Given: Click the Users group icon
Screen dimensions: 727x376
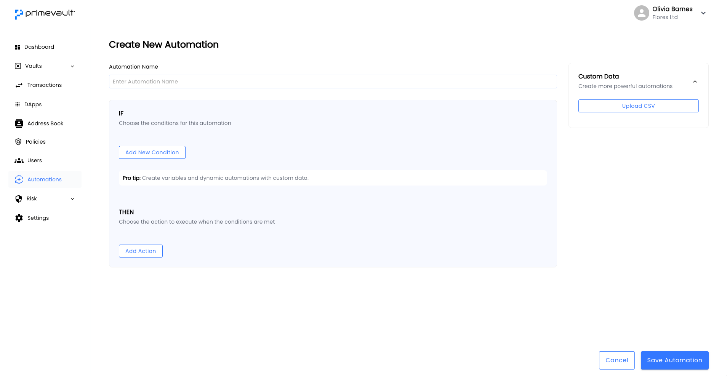Looking at the screenshot, I should (x=19, y=160).
